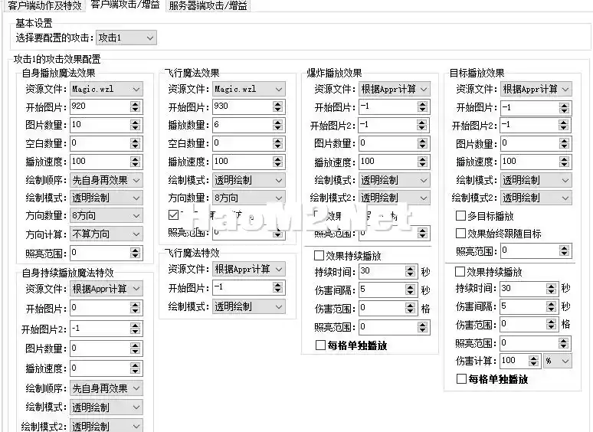Decrease 开始图片2 in 目标播放效果 group
593x432 pixels.
click(x=564, y=129)
